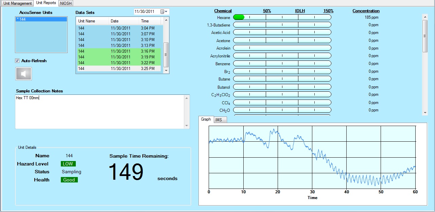
Task: Open the NIOSH tab
Action: pos(66,3)
